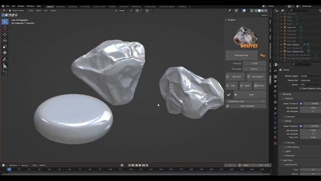
Task: Open Global transform orientation dropdown
Action: 121,11
